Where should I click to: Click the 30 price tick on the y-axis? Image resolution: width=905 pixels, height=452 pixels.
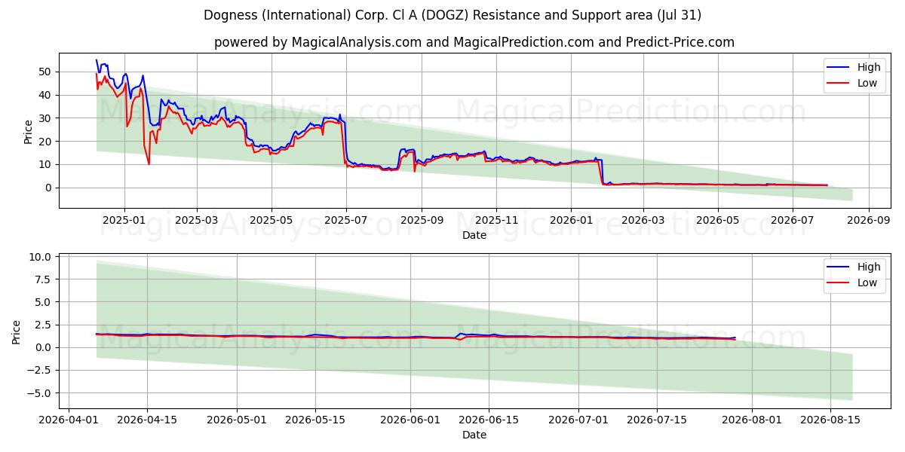[x=44, y=118]
